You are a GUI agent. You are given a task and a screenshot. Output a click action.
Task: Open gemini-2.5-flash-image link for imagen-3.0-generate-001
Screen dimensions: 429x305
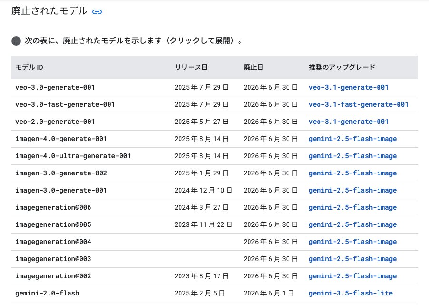tap(353, 190)
